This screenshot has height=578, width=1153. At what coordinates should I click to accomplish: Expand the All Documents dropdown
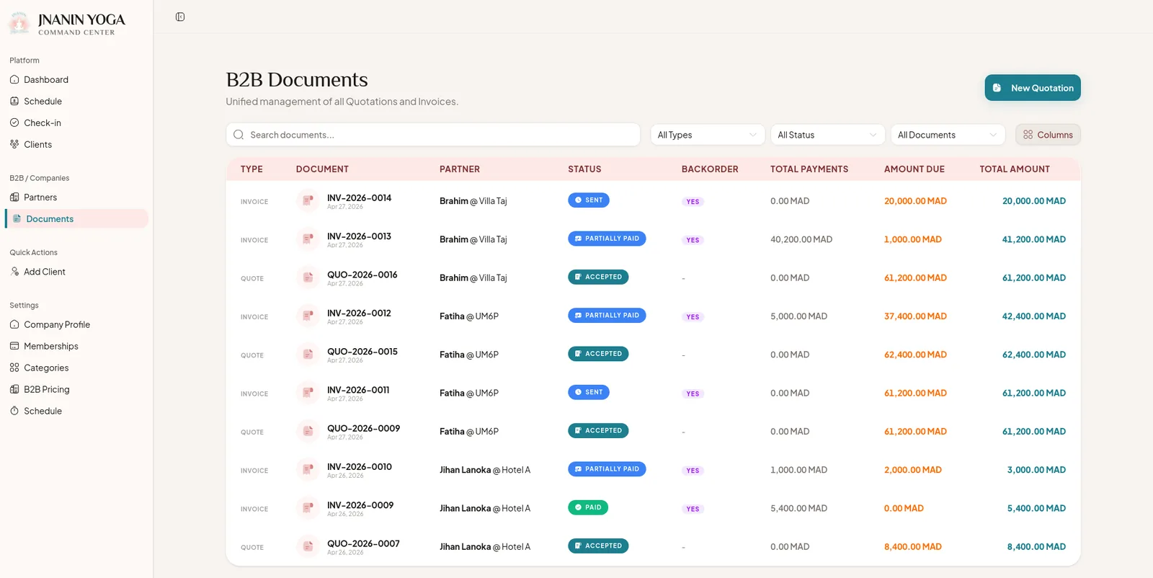(x=948, y=135)
